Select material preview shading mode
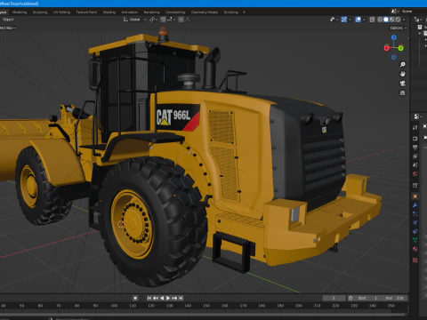The height and width of the screenshot is (320, 427). (x=392, y=20)
